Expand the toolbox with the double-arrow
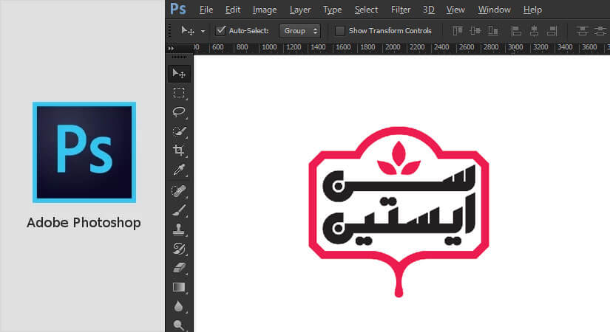 171,48
